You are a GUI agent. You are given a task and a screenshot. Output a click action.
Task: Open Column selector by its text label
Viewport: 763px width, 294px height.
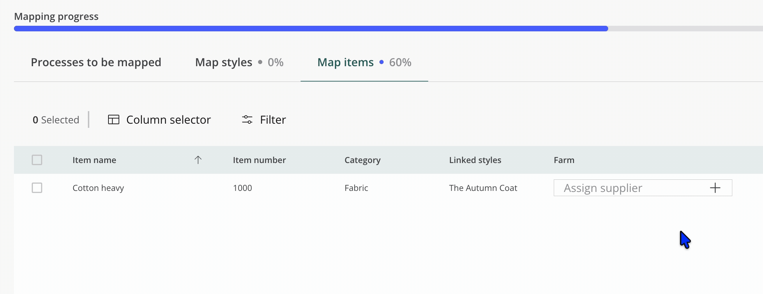168,120
